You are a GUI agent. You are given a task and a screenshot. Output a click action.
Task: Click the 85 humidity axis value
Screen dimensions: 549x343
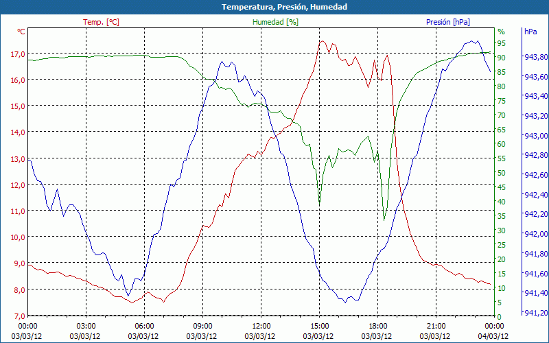pyautogui.click(x=502, y=72)
